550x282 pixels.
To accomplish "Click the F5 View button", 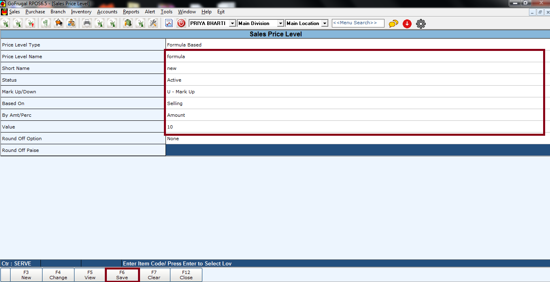I will coord(90,275).
